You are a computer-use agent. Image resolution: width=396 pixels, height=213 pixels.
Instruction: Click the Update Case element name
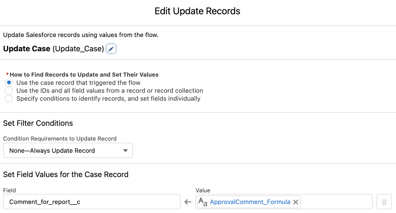coord(26,49)
